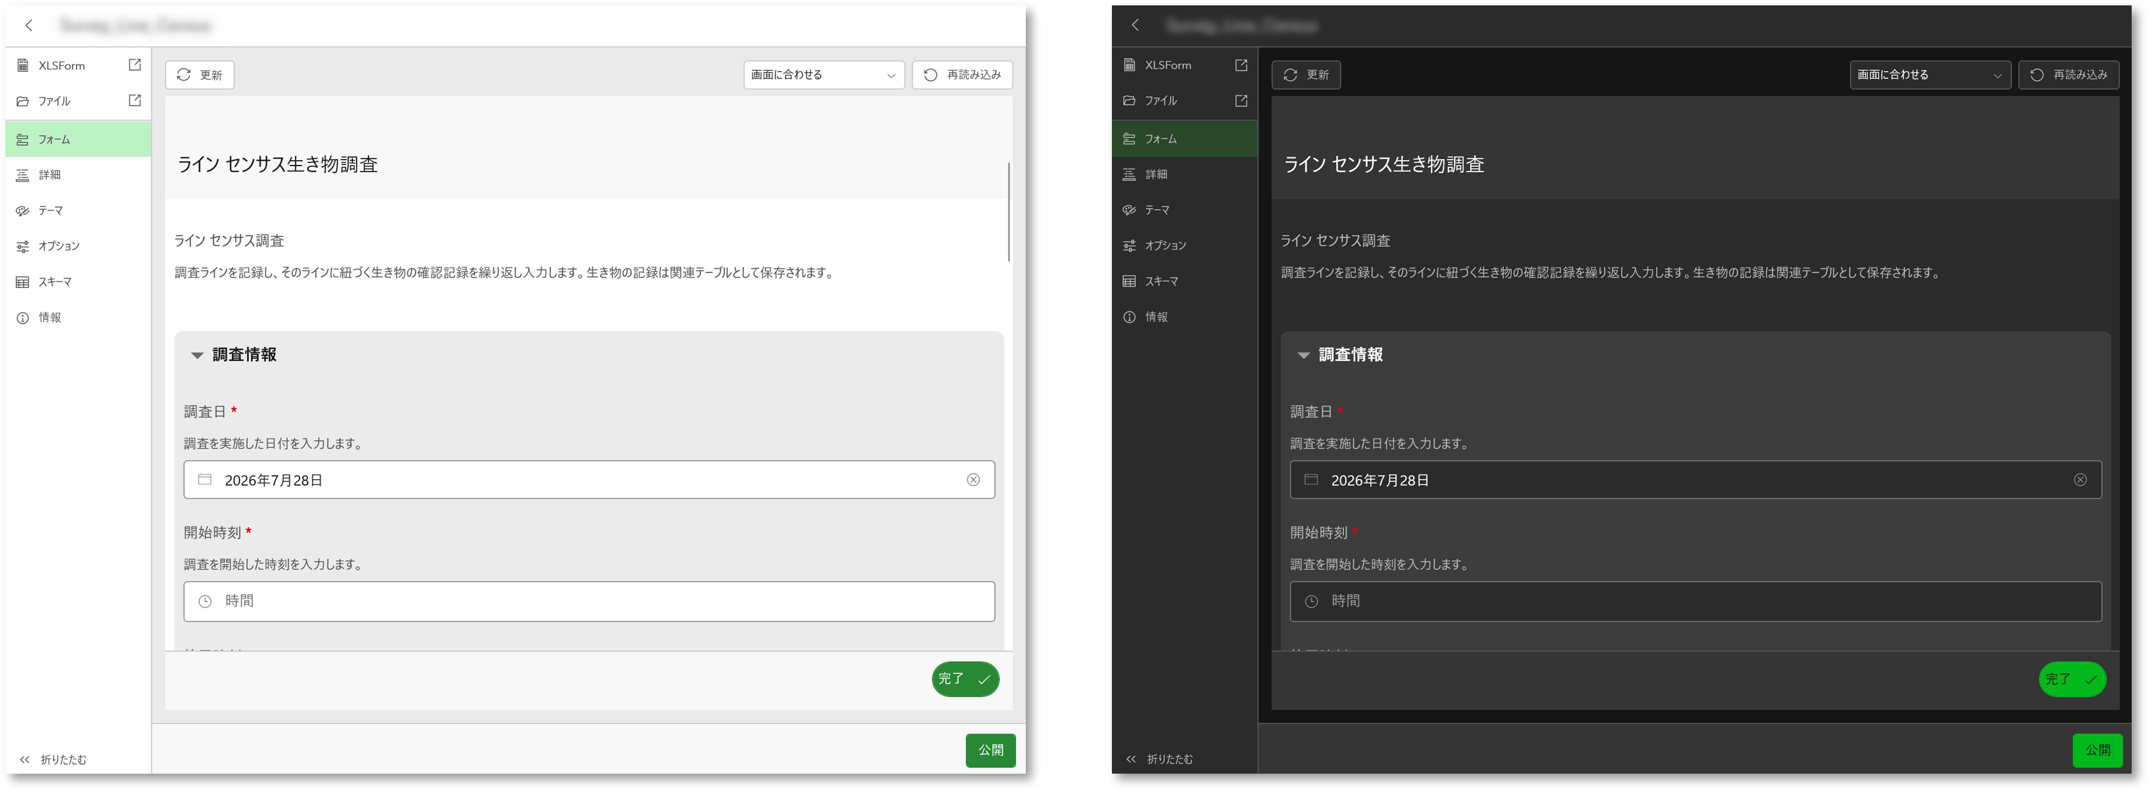This screenshot has height=791, width=2149.
Task: Click clock icon of 開始時刻 in dark window
Action: (1312, 601)
